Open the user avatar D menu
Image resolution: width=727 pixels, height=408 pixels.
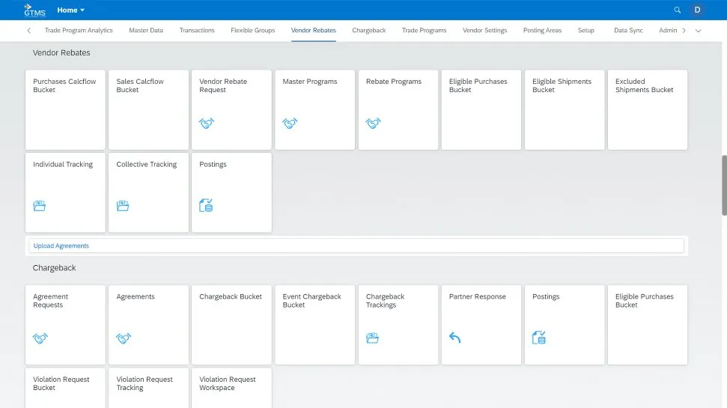point(698,10)
